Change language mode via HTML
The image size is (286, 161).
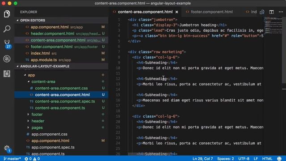click(x=267, y=159)
